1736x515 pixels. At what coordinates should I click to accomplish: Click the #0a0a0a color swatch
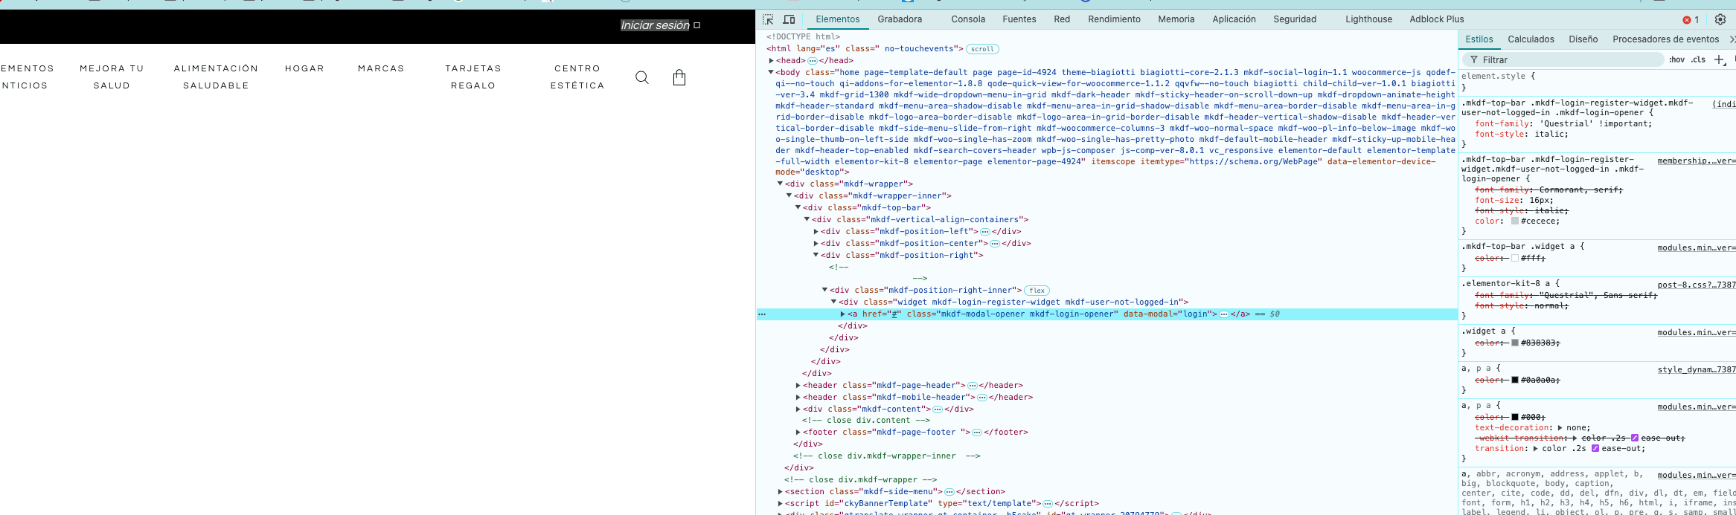point(1514,380)
